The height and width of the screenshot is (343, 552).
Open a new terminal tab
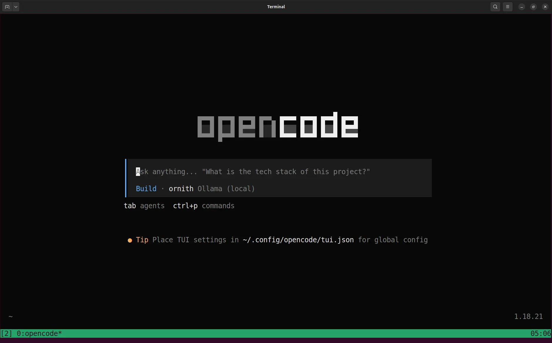tap(7, 7)
